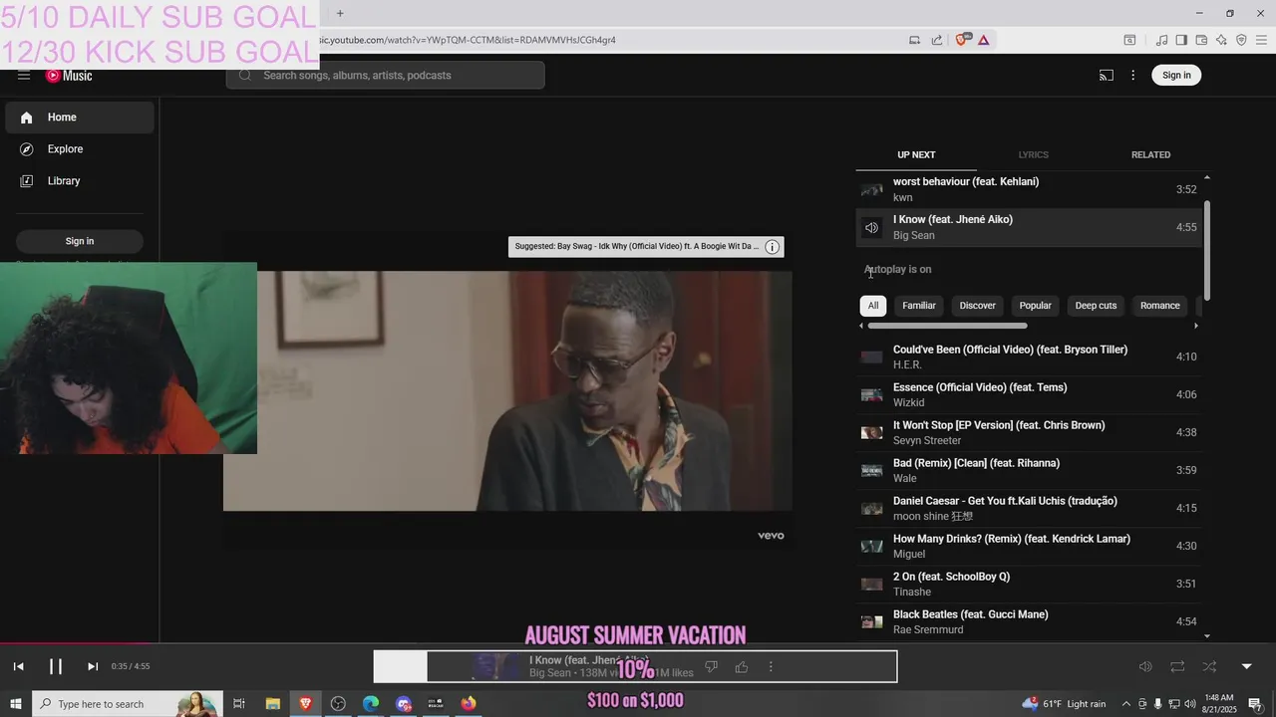
Task: Play Could've Been by H.E.R.
Action: (1030, 357)
